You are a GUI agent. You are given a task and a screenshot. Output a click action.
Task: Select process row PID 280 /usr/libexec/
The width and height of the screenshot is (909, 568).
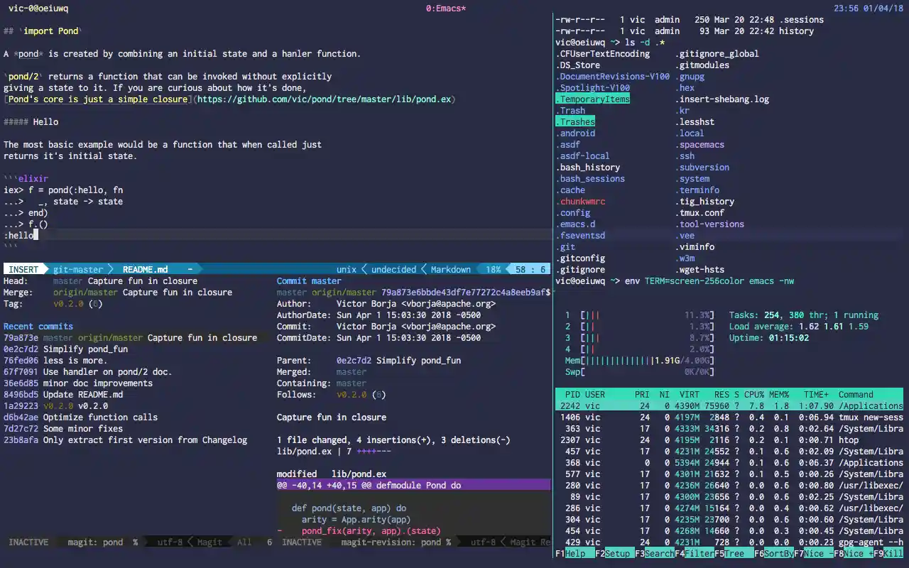[729, 485]
